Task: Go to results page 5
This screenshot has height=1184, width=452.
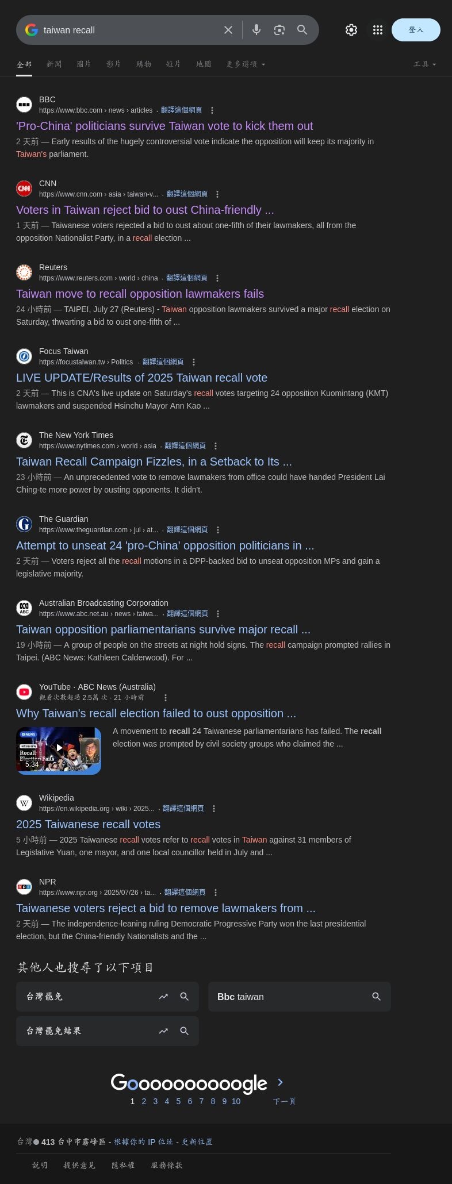Action: coord(178,1101)
